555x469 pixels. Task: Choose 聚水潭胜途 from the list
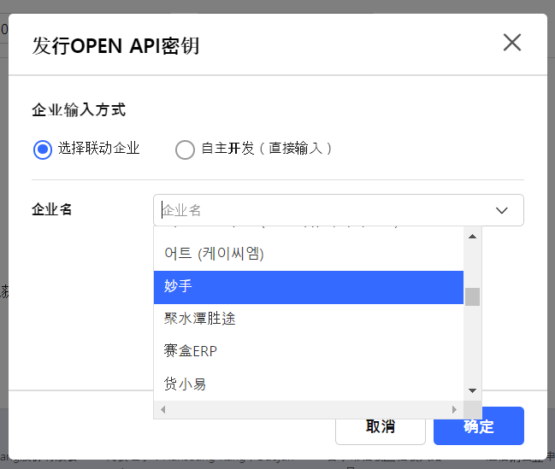(309, 320)
